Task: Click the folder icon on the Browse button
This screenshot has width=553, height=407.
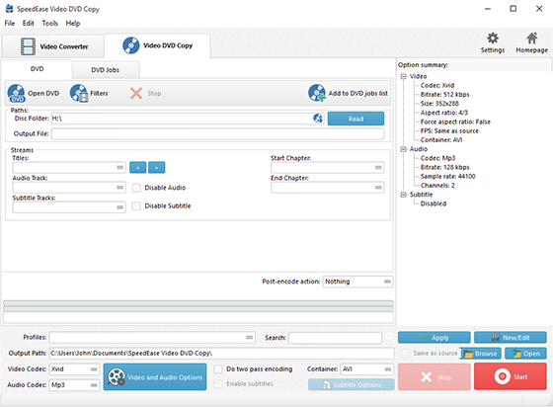Action: (468, 354)
